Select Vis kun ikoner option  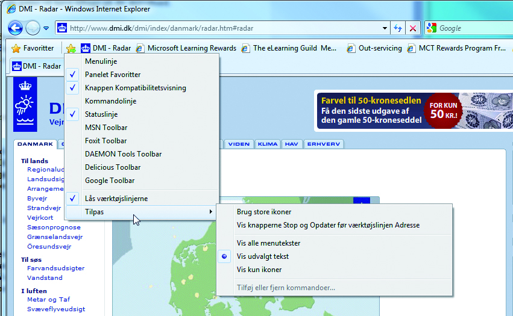(259, 270)
